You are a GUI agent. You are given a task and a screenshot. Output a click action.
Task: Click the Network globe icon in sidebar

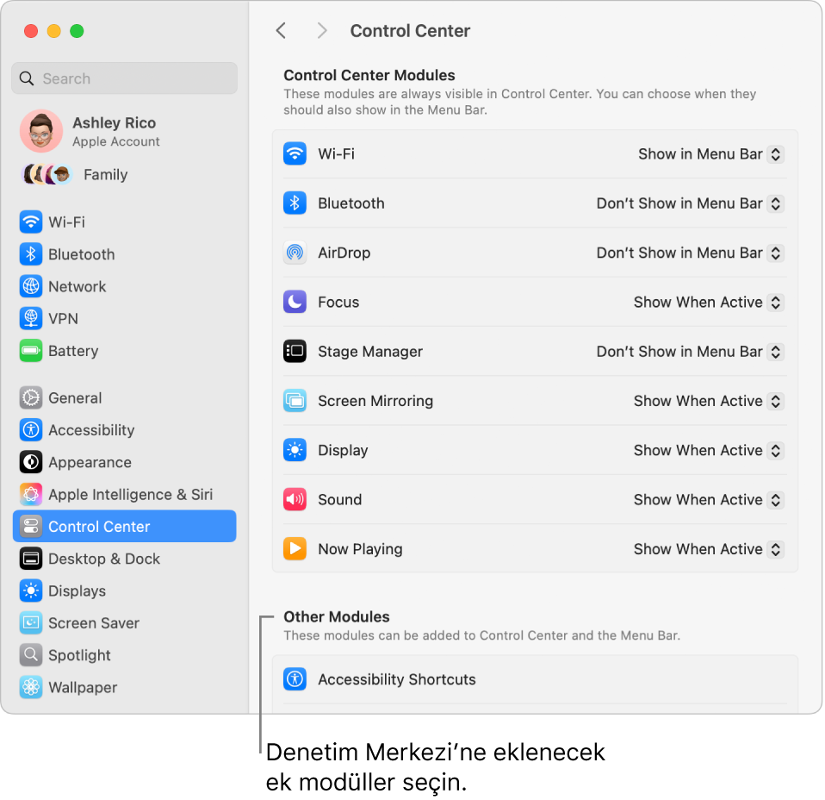(31, 286)
